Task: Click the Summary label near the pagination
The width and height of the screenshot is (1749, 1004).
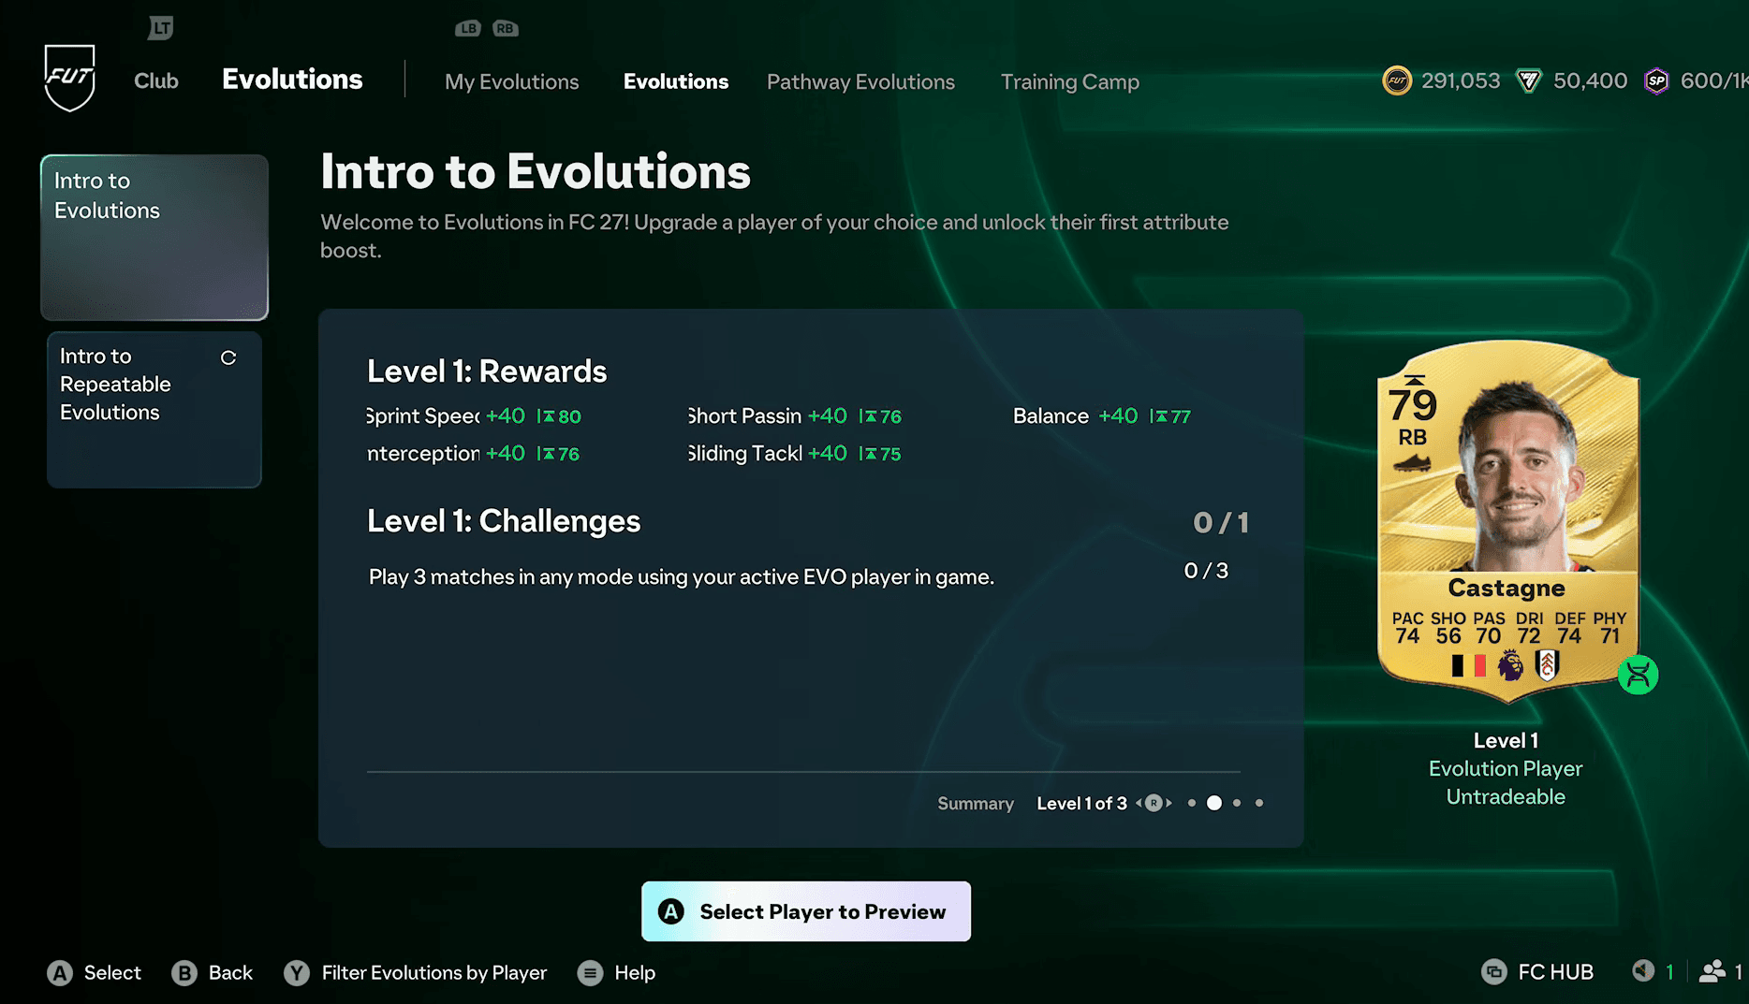Action: [x=976, y=804]
